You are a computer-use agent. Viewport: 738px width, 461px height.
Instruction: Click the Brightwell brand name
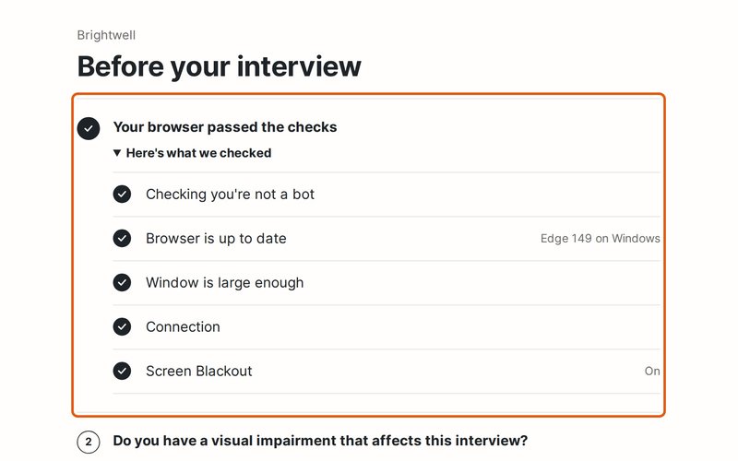pyautogui.click(x=106, y=35)
